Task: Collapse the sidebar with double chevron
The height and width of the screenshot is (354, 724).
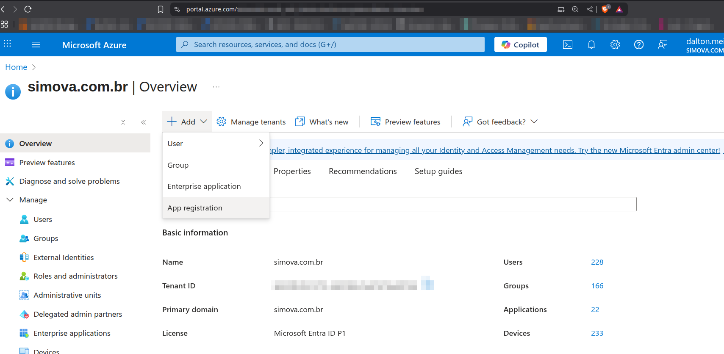Action: click(143, 122)
